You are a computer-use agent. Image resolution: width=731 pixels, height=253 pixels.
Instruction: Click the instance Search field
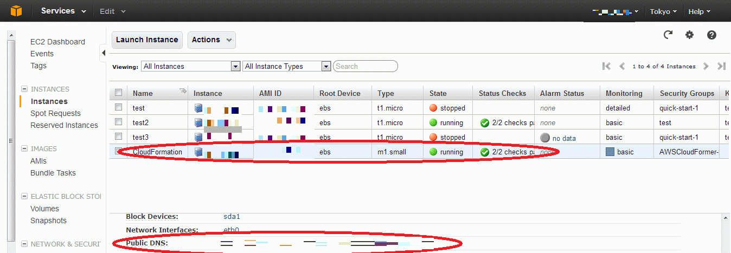click(x=366, y=66)
